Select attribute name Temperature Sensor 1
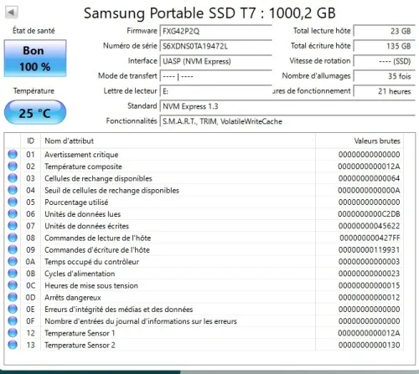This screenshot has width=419, height=374. (80, 333)
